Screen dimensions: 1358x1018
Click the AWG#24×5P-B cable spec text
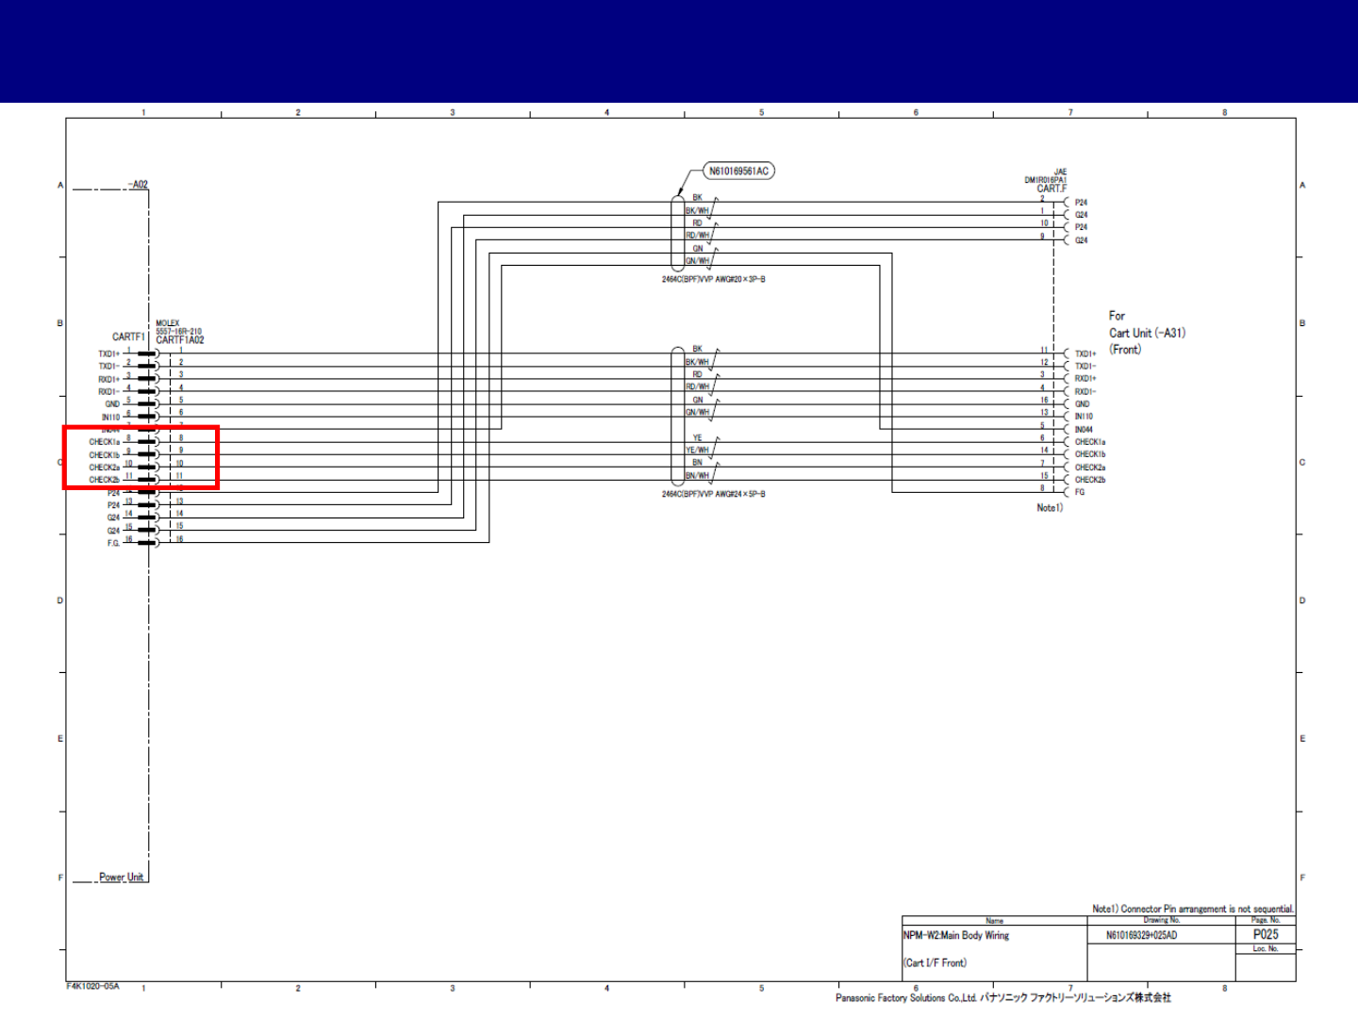pos(713,494)
